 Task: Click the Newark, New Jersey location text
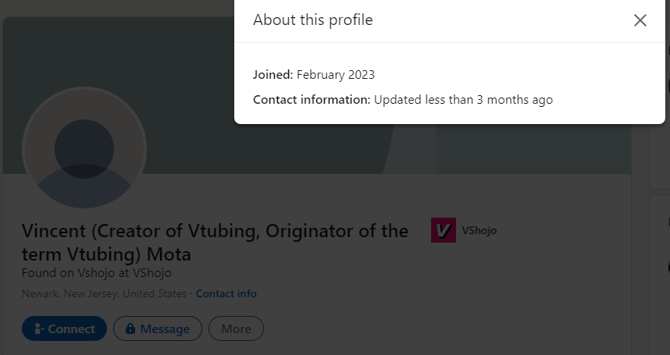coord(104,293)
